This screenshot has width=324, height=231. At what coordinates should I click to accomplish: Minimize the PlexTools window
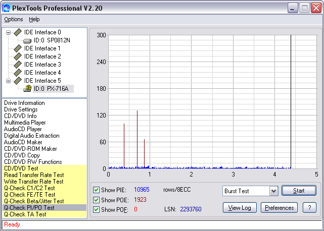click(293, 8)
